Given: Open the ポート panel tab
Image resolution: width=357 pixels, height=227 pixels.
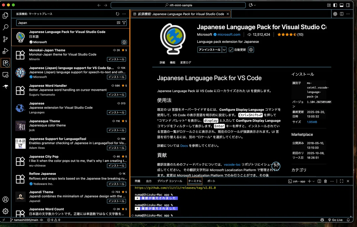Looking at the screenshot, I should [x=211, y=181].
